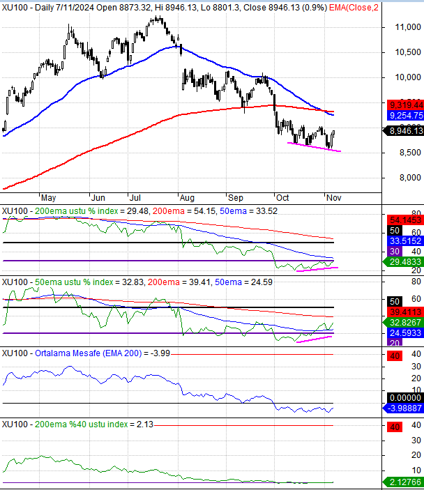Viewport: 424px width, 490px height.
Task: Select the red 9,319.44 price tag
Action: pyautogui.click(x=405, y=105)
